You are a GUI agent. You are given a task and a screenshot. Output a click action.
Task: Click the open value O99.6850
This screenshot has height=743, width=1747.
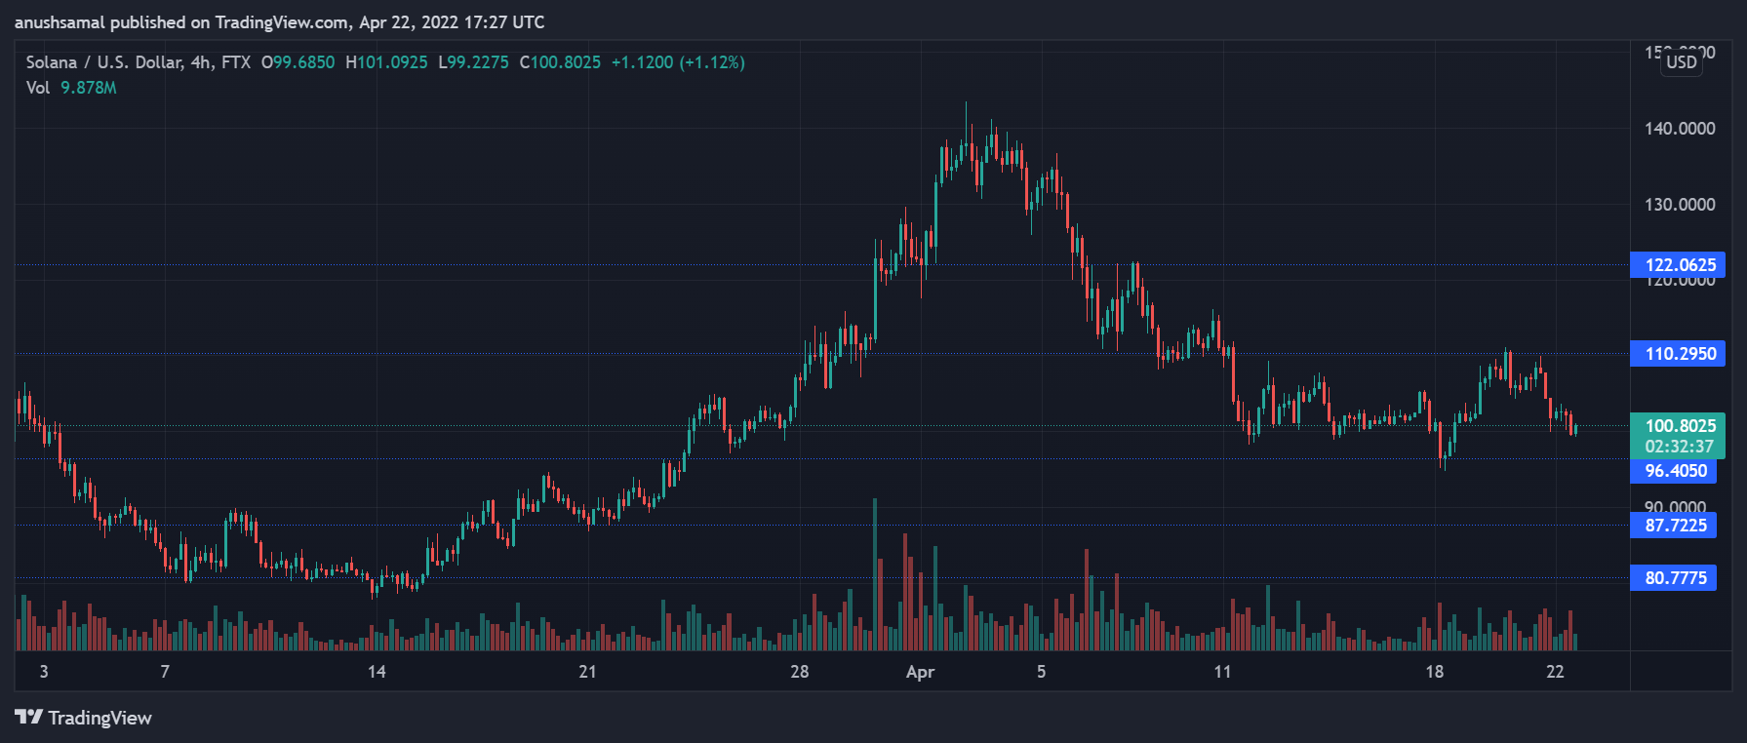[x=298, y=62]
